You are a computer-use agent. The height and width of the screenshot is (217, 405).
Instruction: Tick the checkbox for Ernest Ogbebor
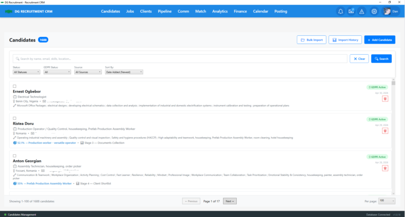click(15, 86)
